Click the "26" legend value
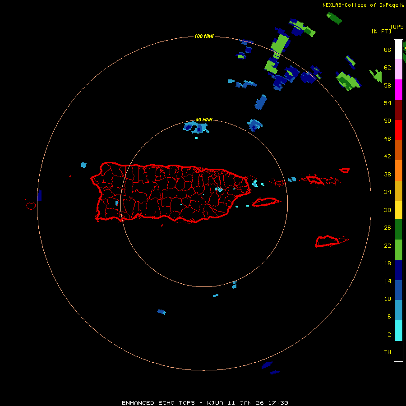Screen dimensions: 406x406 coord(388,228)
